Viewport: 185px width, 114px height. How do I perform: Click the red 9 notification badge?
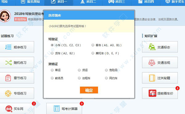(82, 104)
